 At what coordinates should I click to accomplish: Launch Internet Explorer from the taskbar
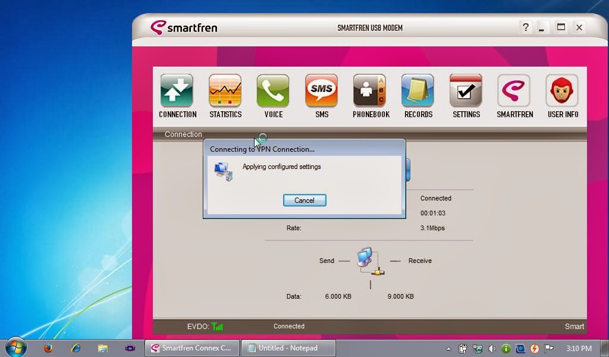click(76, 348)
